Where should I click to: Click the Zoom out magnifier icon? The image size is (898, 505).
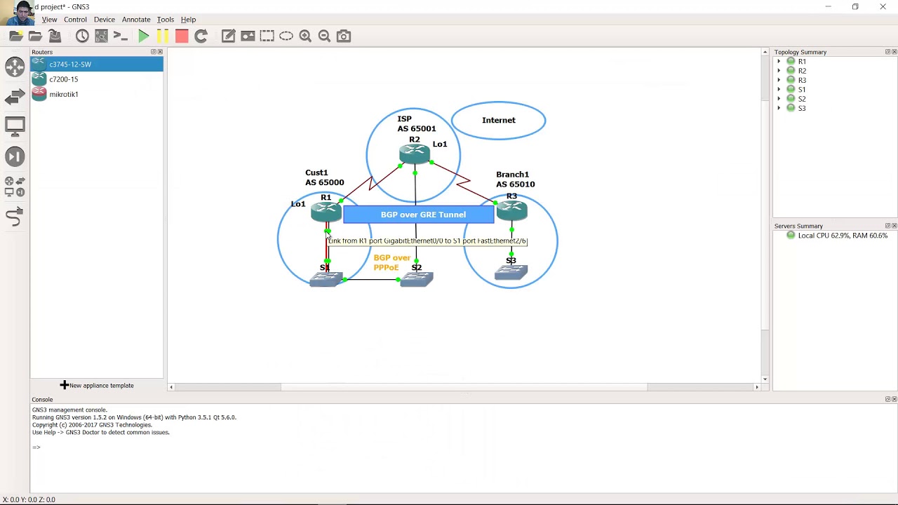point(324,36)
